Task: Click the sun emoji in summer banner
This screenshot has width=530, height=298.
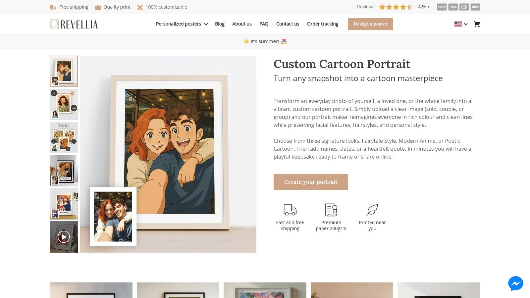Action: point(246,41)
